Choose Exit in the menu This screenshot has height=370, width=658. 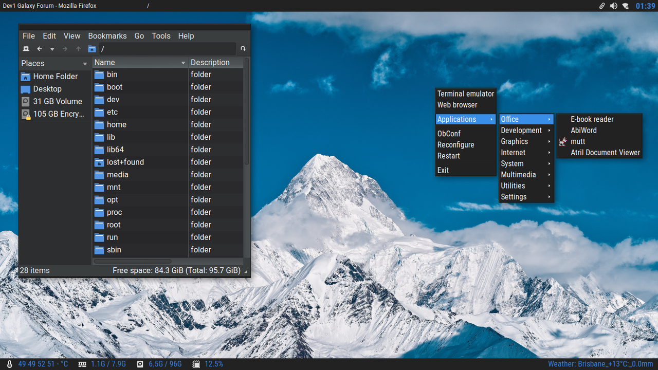tap(466, 170)
